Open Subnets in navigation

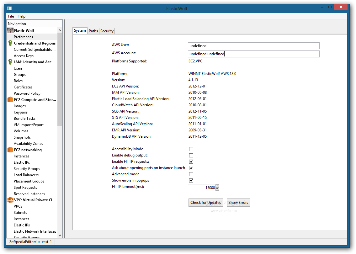[20, 213]
